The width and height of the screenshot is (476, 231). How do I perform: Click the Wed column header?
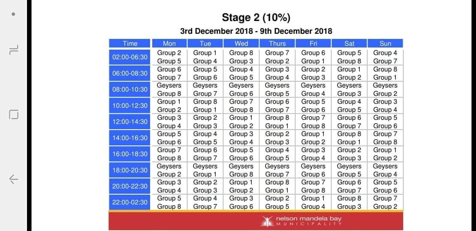(x=241, y=43)
